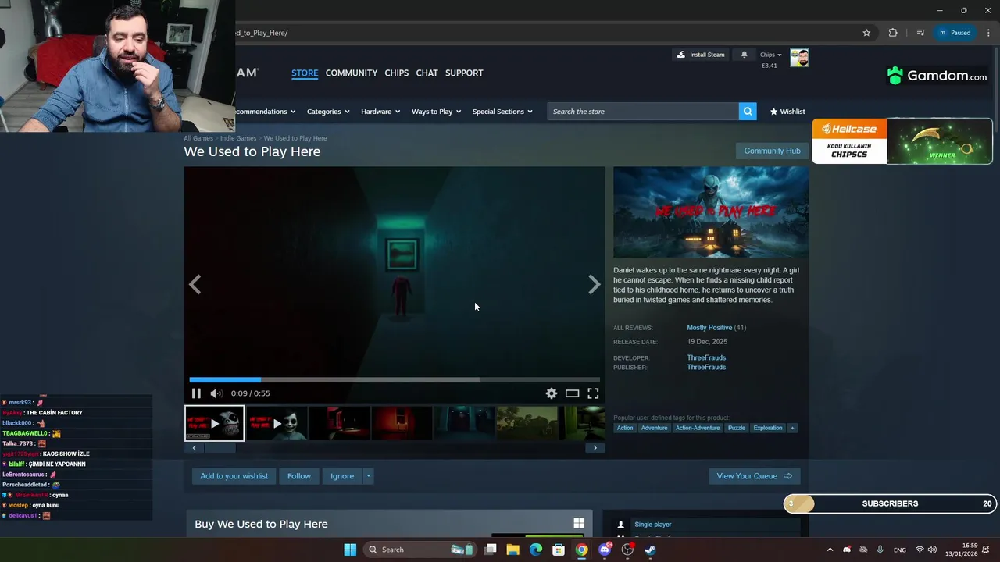Select the first trailer thumbnail
The height and width of the screenshot is (562, 1000).
coord(215,423)
